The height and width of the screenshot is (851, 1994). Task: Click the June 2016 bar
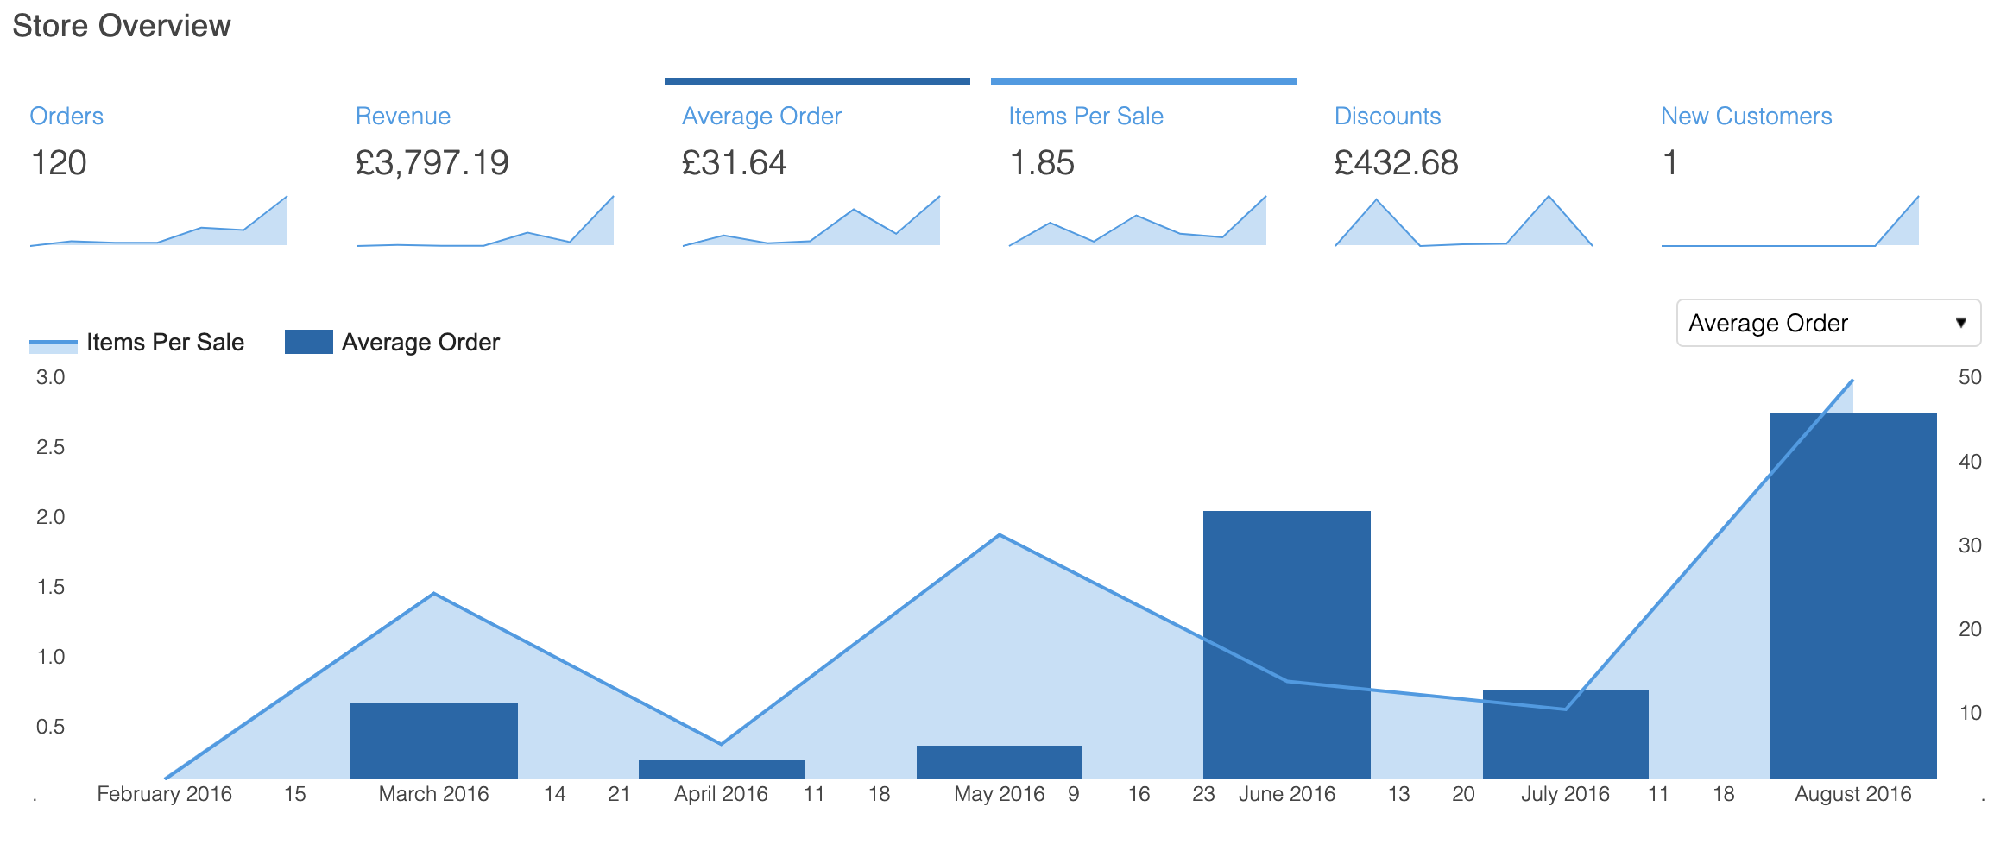[x=1287, y=645]
